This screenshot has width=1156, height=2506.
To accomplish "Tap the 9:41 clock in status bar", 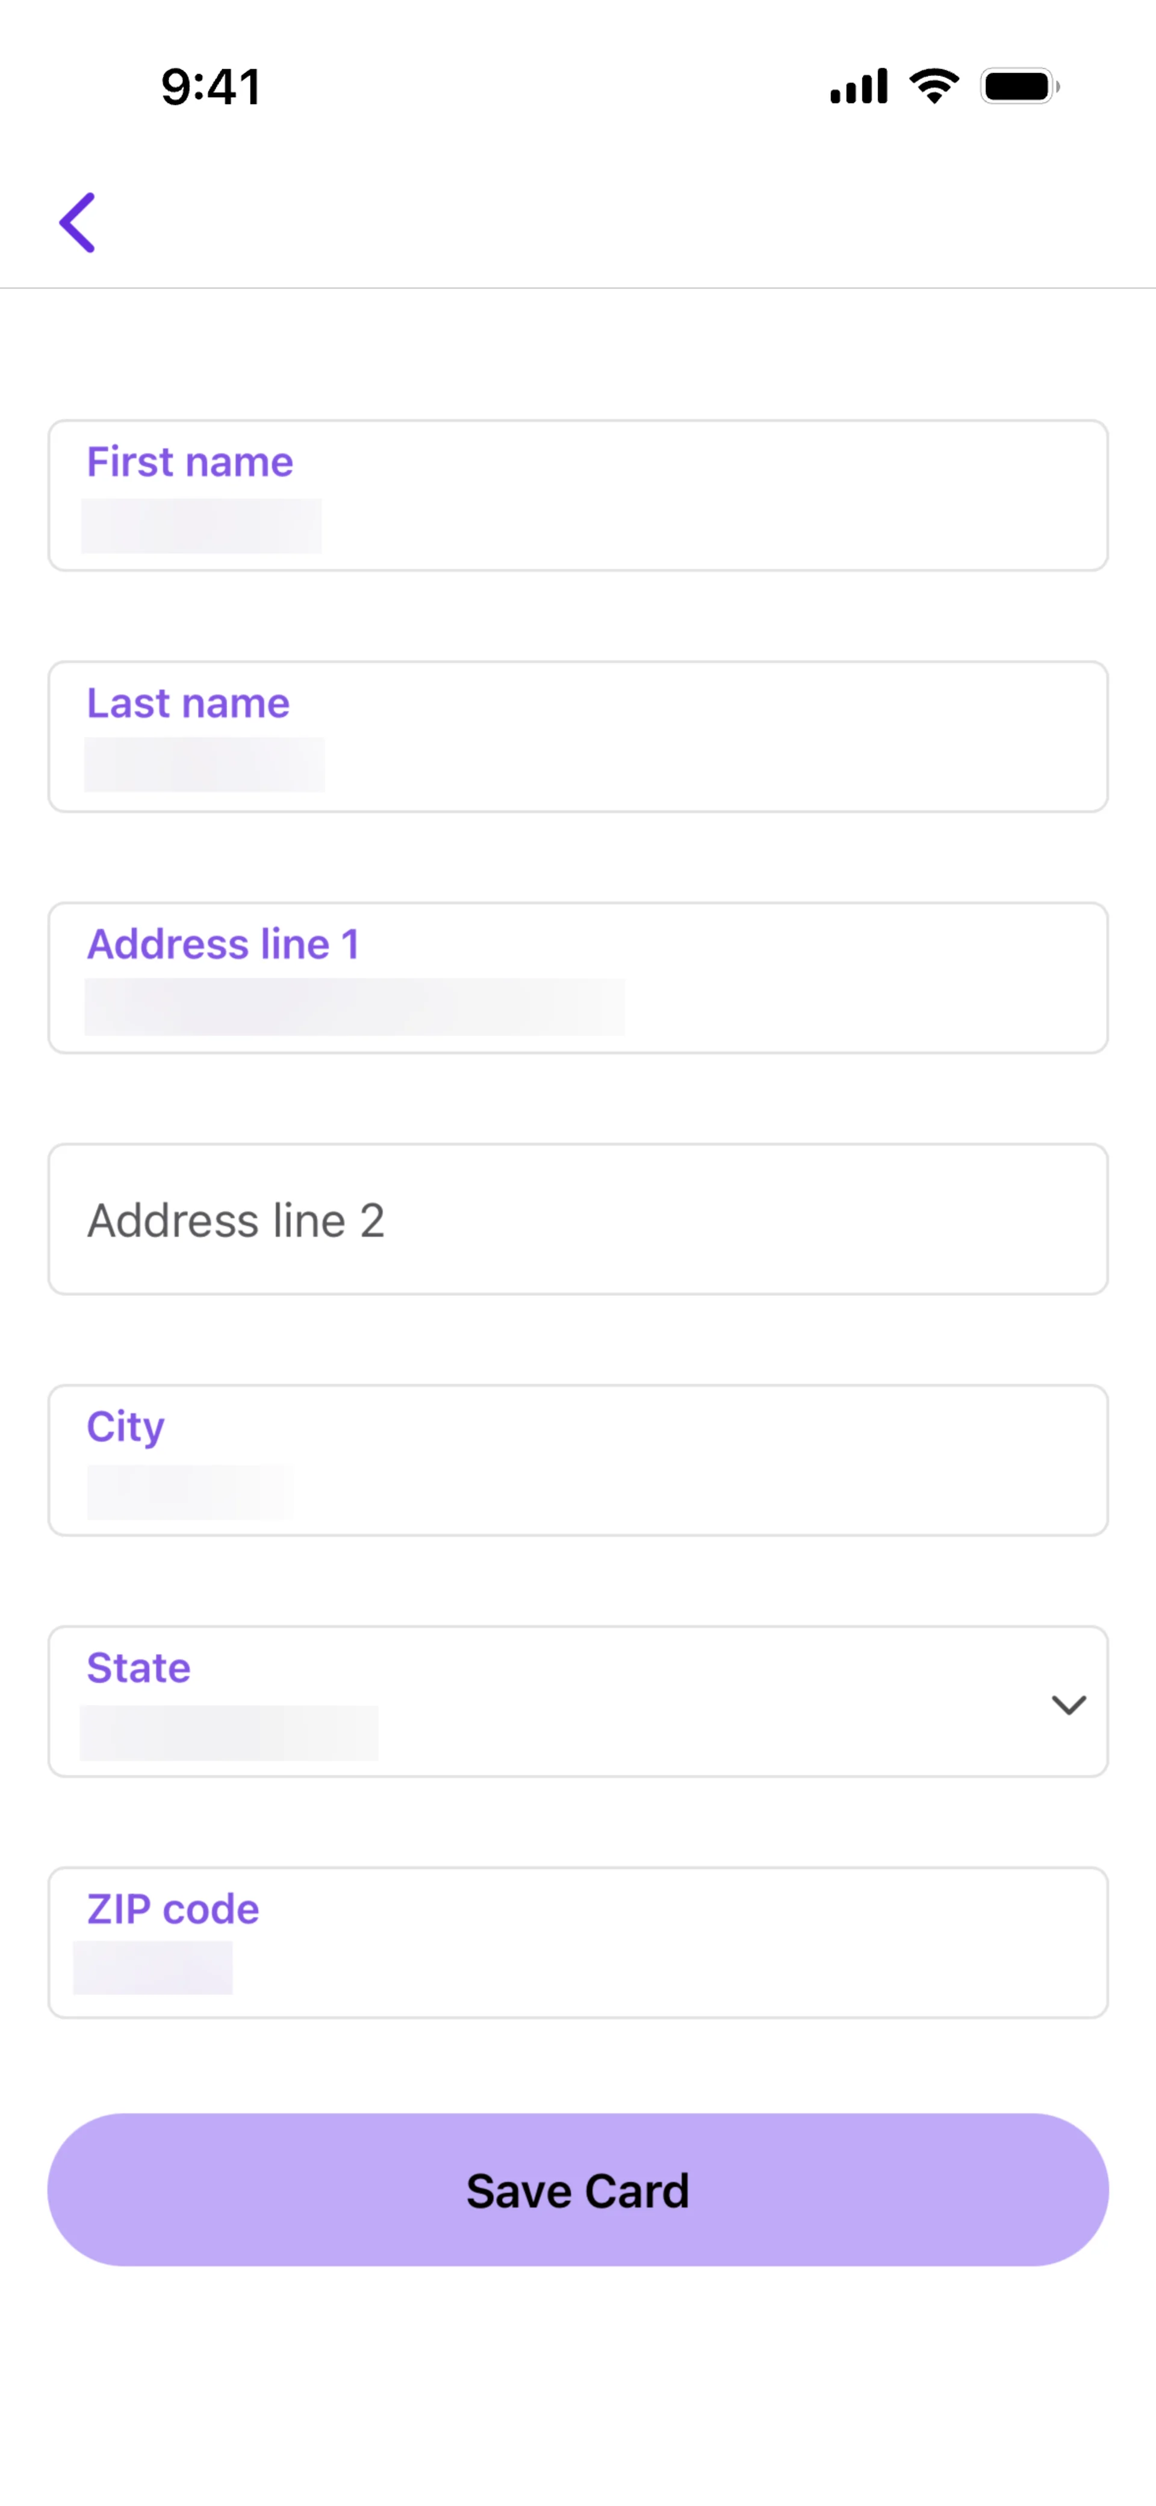I will pos(211,87).
